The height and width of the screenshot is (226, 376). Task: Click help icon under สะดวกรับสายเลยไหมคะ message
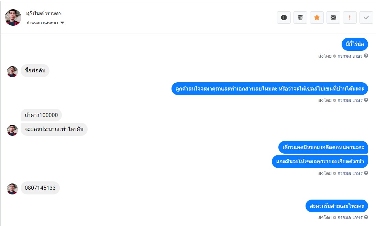366,217
